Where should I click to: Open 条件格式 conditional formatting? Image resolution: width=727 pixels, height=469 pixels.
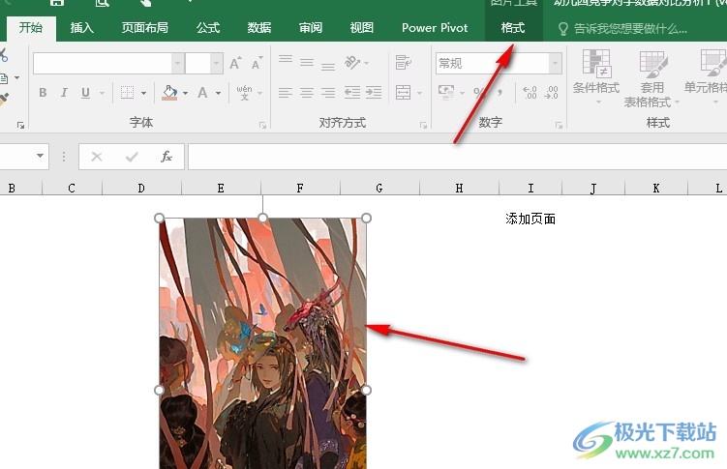pyautogui.click(x=596, y=76)
